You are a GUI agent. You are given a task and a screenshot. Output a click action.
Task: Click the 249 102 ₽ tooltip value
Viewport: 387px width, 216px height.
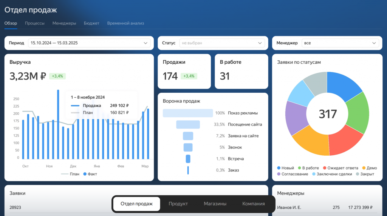coord(119,106)
